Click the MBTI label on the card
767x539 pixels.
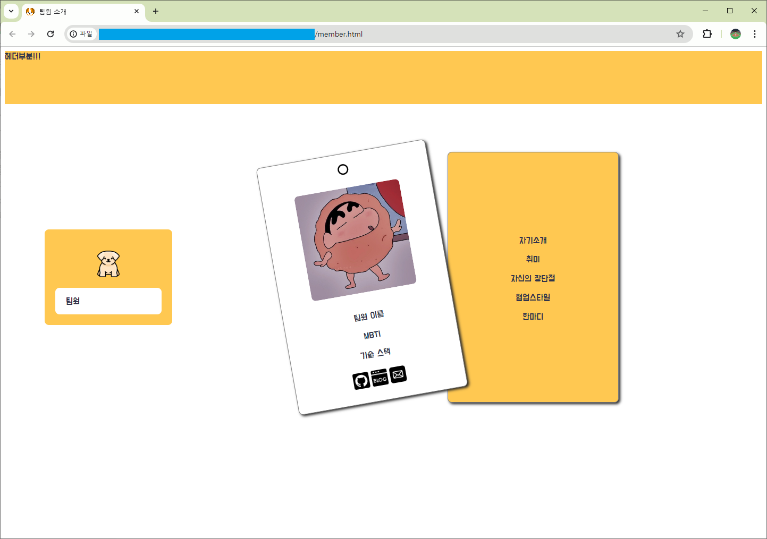point(372,335)
